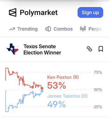Click the red endpoint dot on chart
The image size is (110, 118).
coord(42,88)
